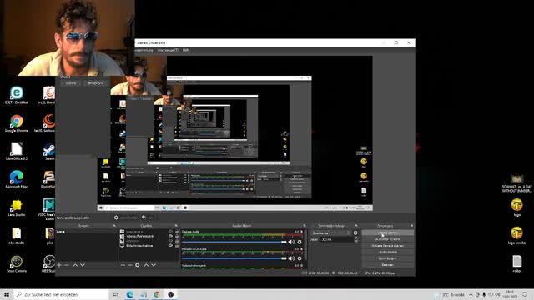Click the Stream starten button

click(387, 232)
